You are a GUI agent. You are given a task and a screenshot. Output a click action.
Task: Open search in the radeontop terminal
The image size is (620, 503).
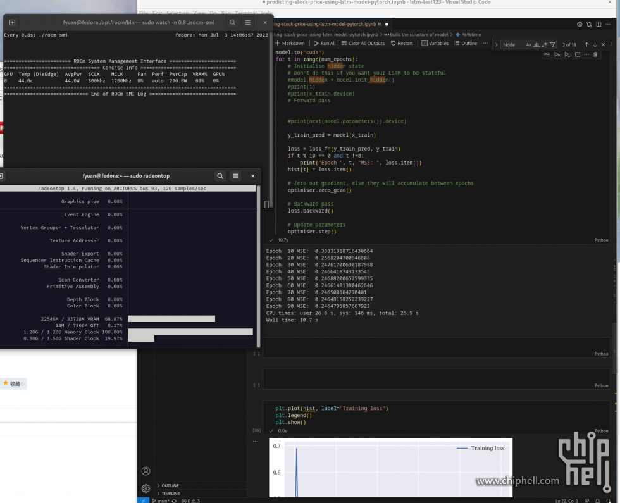coord(220,176)
